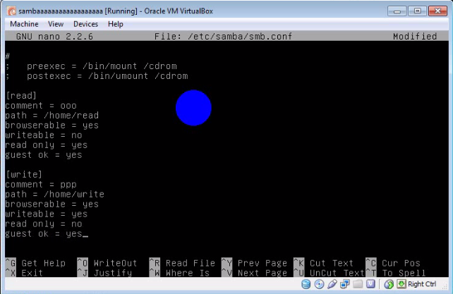
Task: Click the ^J Justify shortcut
Action: tap(104, 273)
